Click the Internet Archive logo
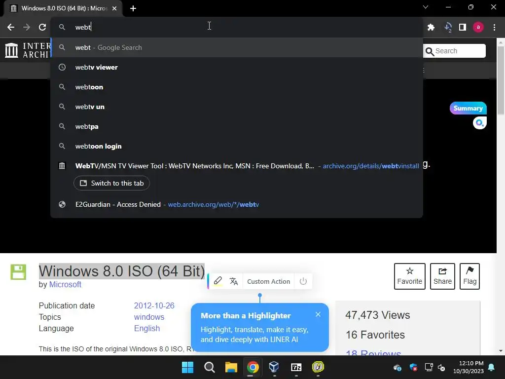The image size is (505, 379). (x=28, y=51)
